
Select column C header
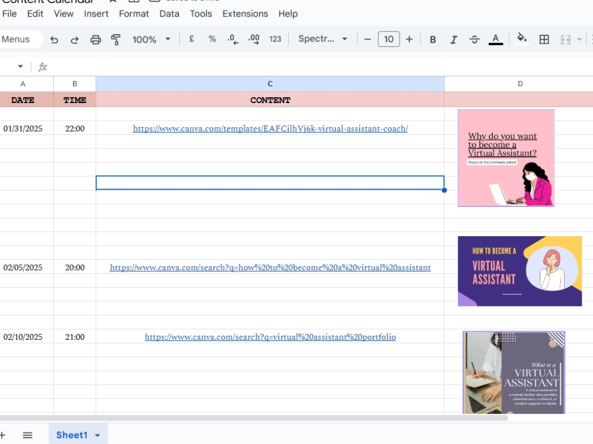coord(270,84)
